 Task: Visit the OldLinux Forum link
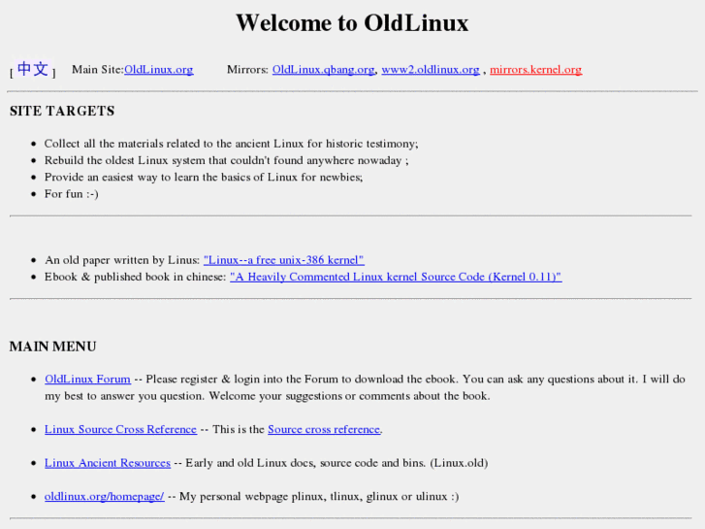click(87, 380)
